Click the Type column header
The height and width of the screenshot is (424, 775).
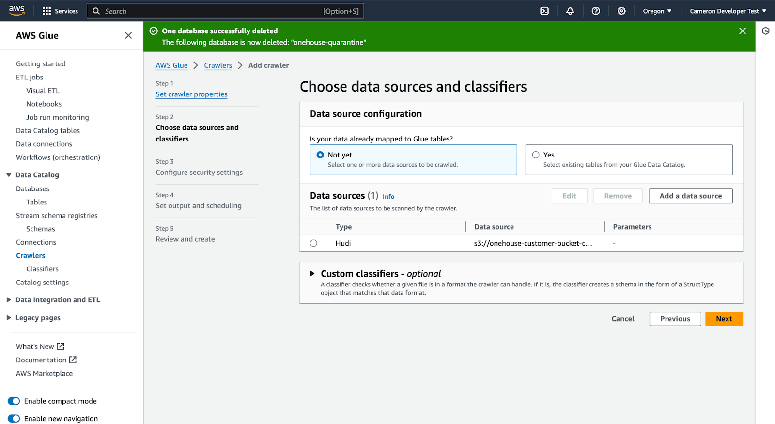[344, 227]
